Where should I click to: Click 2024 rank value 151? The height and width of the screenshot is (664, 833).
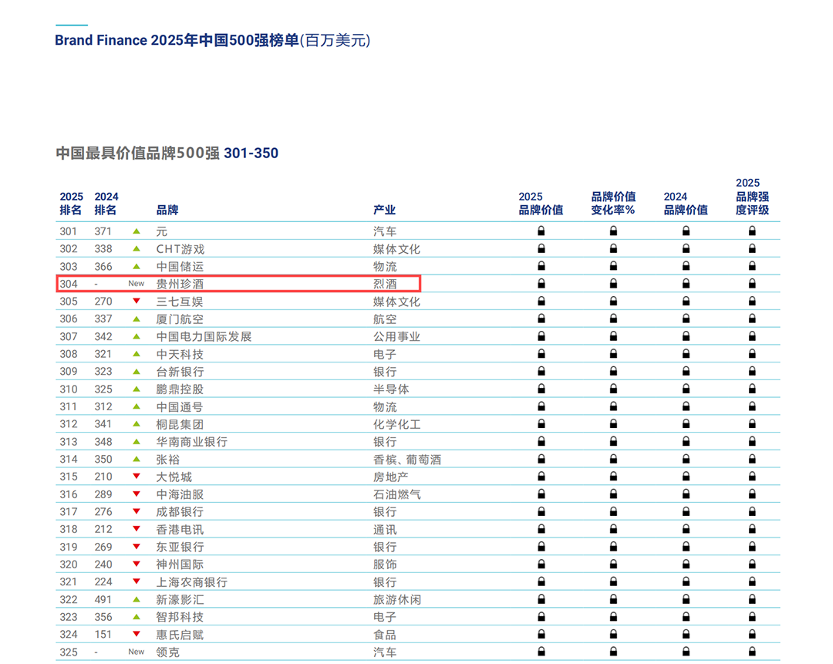(x=103, y=635)
